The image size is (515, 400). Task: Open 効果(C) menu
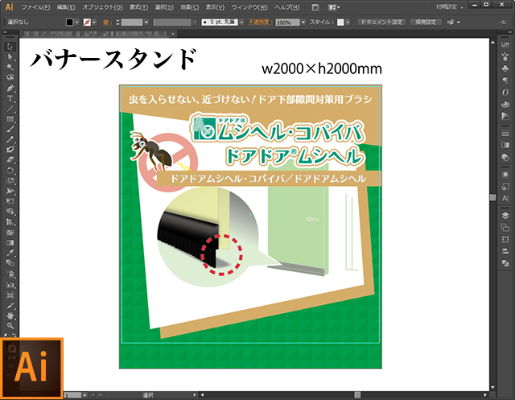190,7
